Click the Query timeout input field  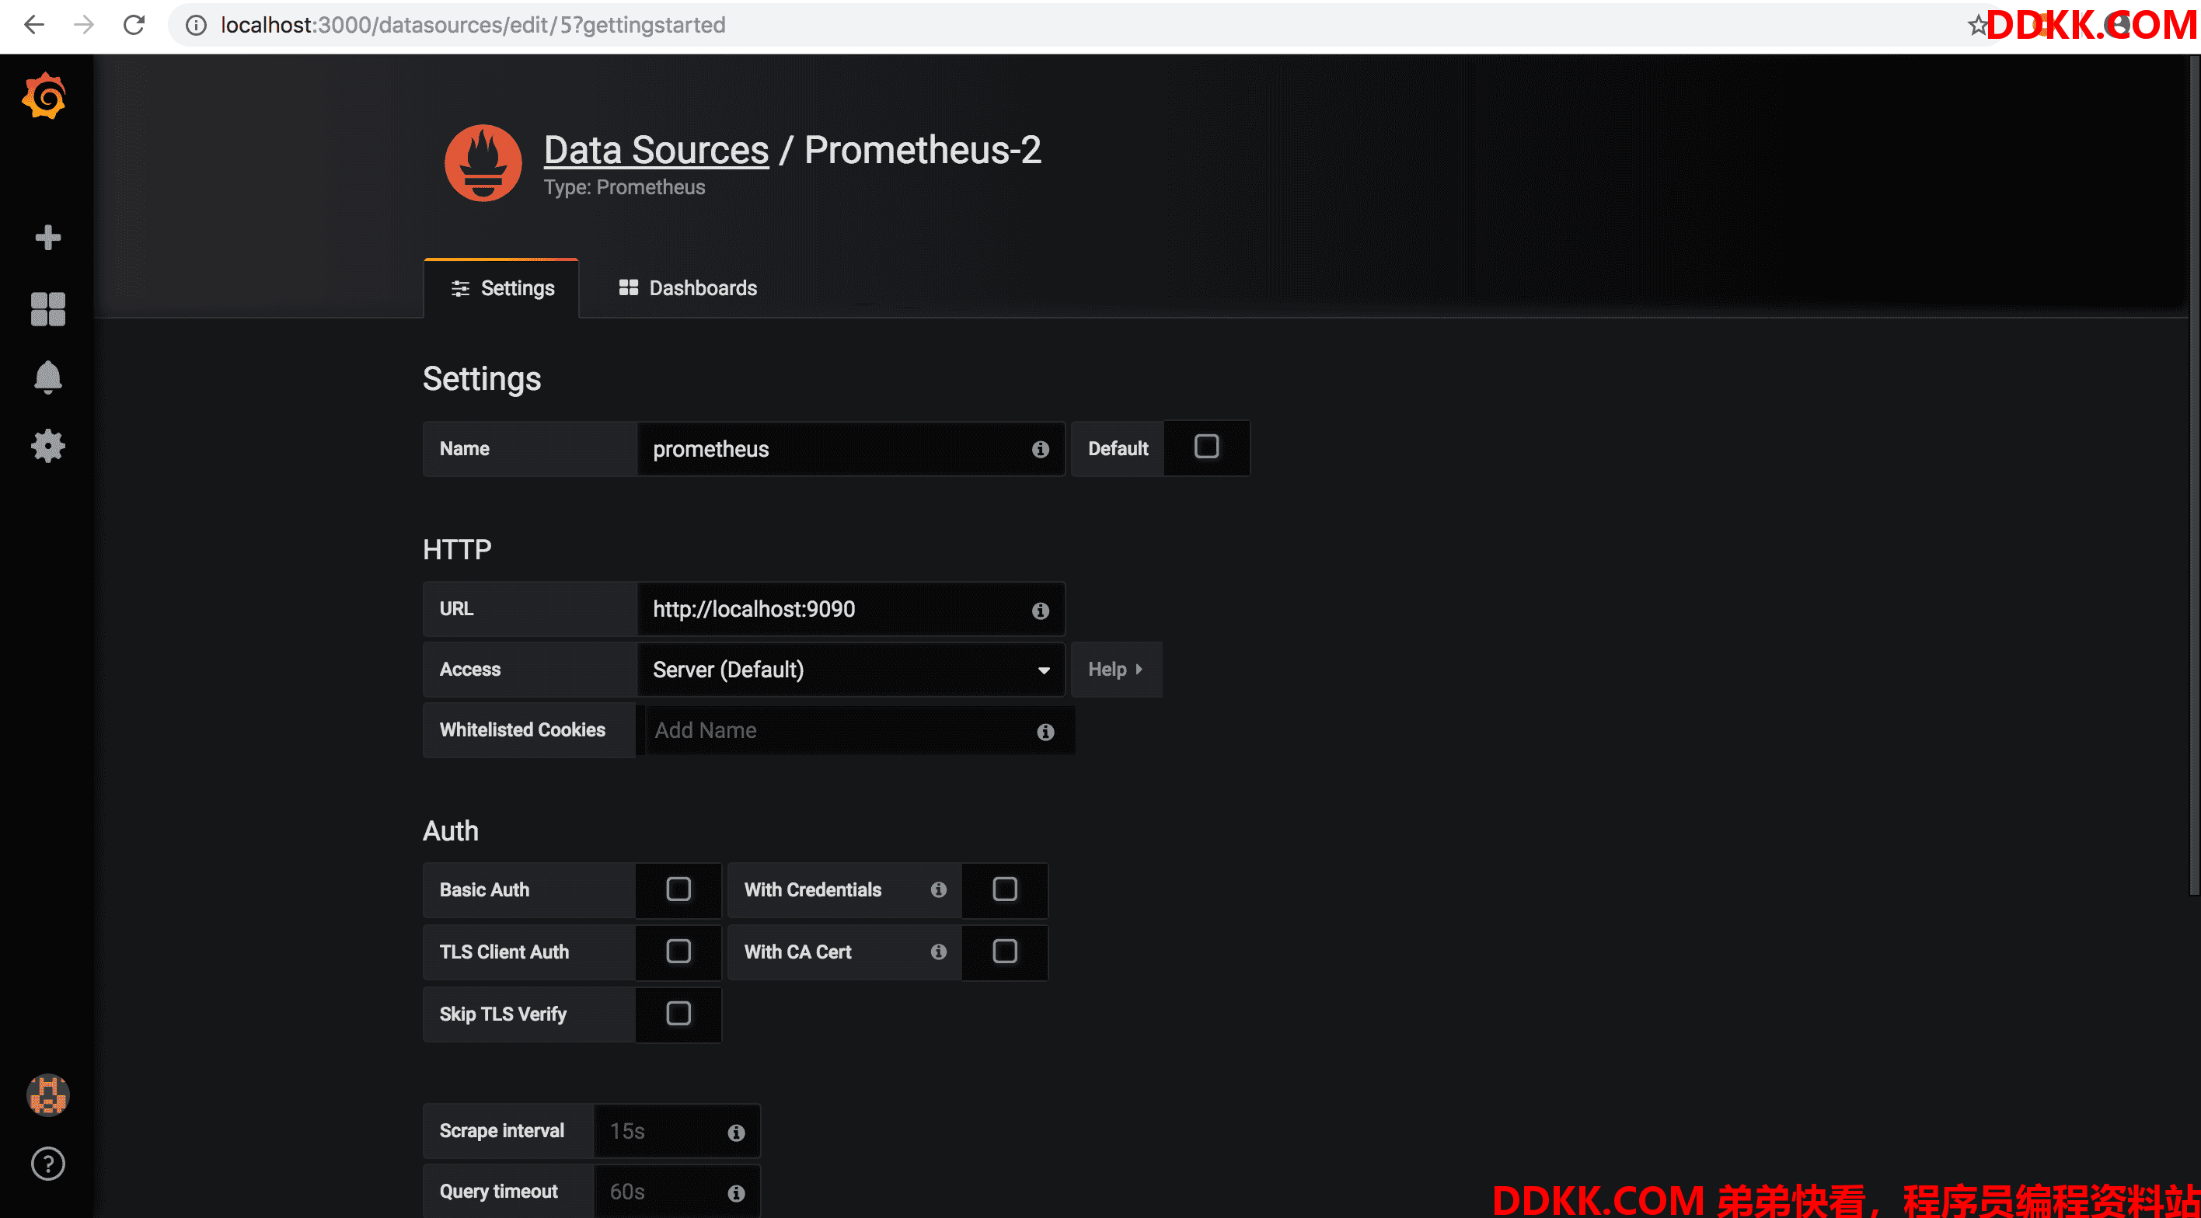tap(677, 1192)
